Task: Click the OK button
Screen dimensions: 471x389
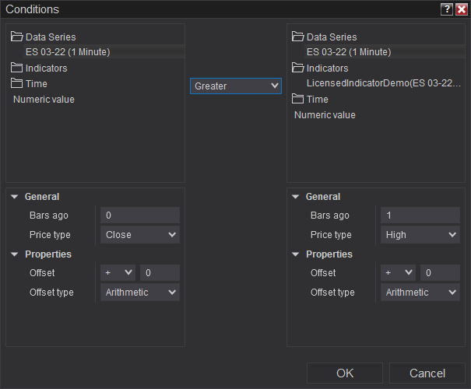Action: (345, 373)
